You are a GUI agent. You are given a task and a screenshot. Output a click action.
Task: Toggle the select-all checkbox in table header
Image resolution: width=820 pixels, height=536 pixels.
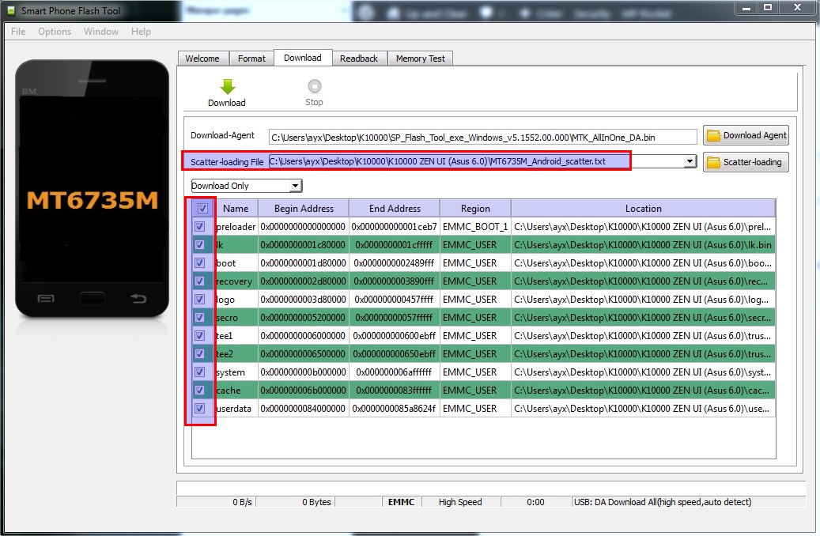[202, 208]
